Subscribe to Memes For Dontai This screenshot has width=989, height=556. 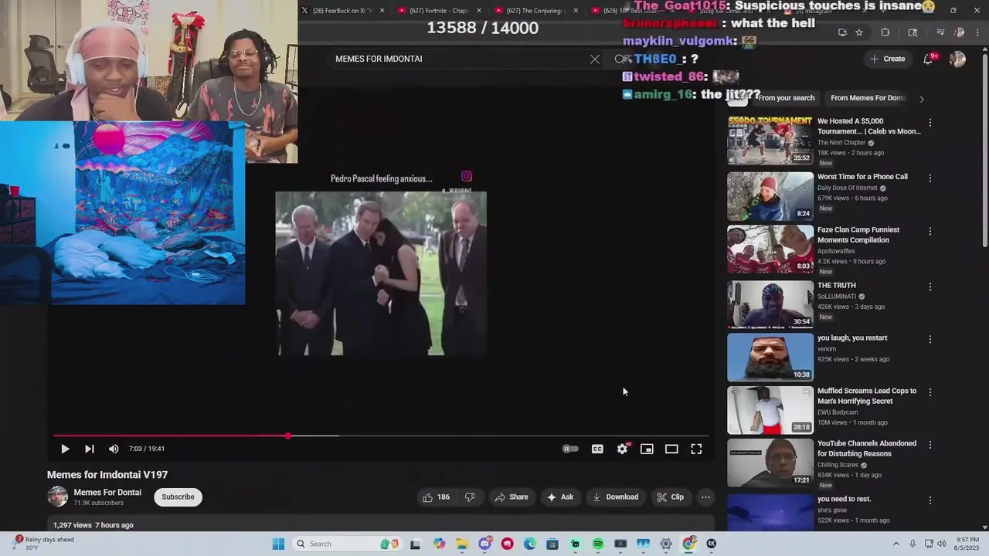click(178, 497)
